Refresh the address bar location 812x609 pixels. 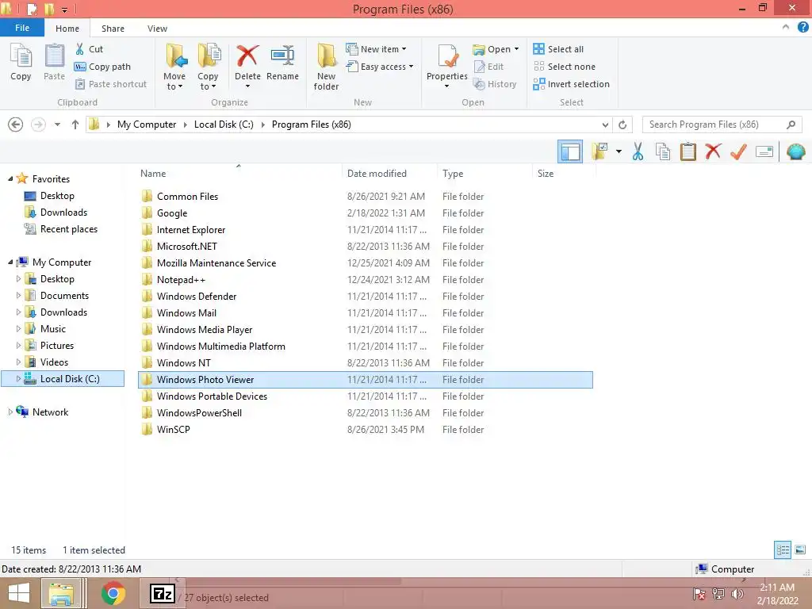[622, 124]
